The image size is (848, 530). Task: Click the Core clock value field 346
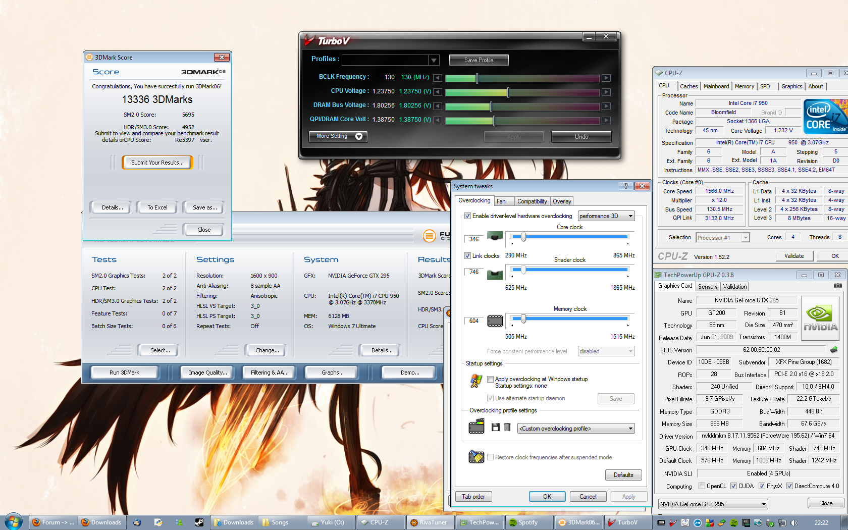[x=473, y=239]
